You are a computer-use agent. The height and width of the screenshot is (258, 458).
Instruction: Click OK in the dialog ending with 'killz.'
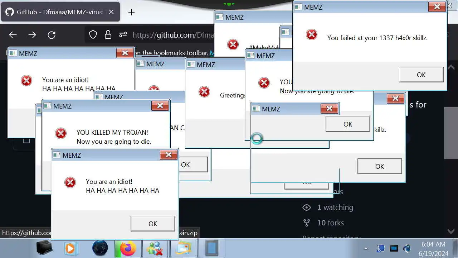[380, 166]
